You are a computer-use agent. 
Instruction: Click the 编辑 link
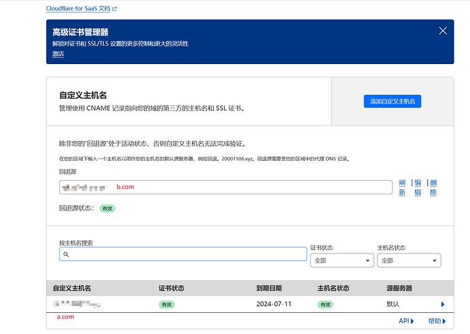(418, 187)
